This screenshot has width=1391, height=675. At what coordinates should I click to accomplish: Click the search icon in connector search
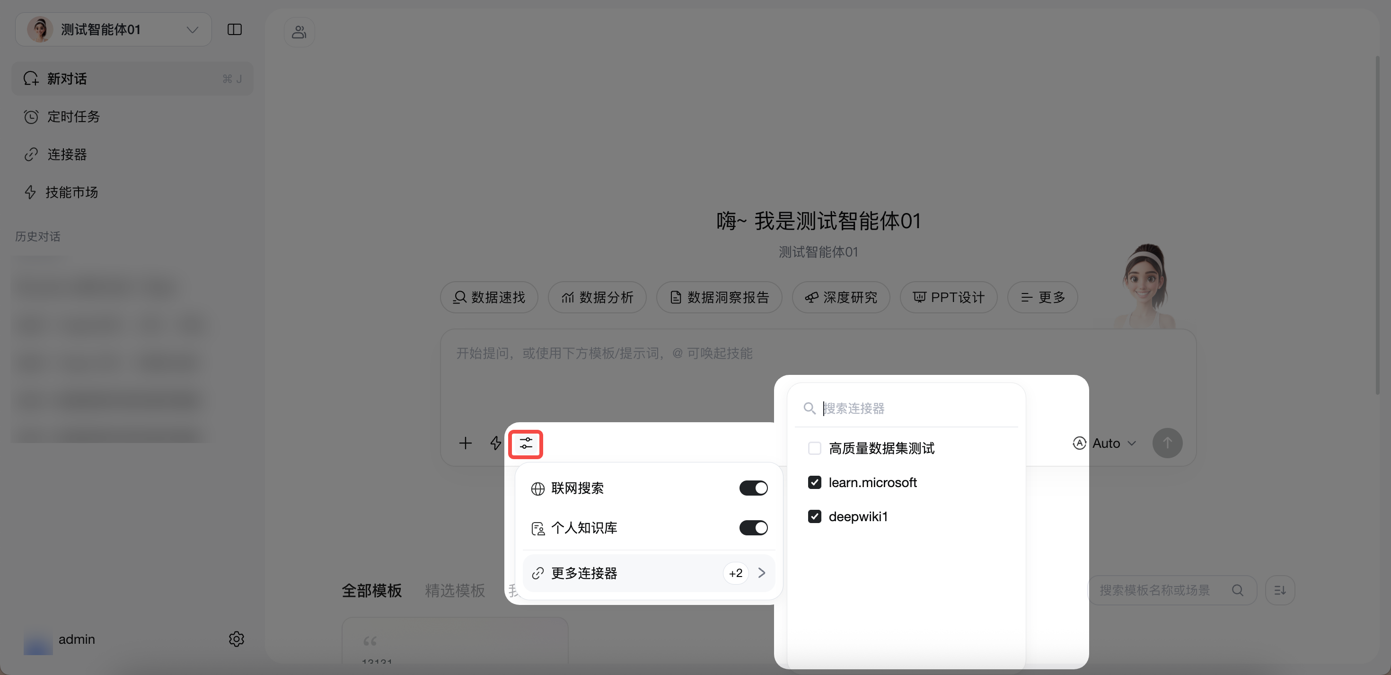tap(809, 408)
